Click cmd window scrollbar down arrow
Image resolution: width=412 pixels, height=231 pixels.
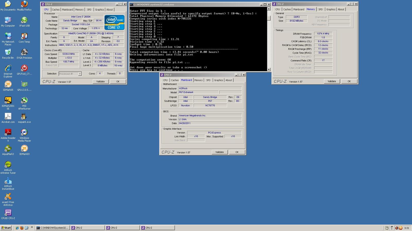tap(269, 69)
